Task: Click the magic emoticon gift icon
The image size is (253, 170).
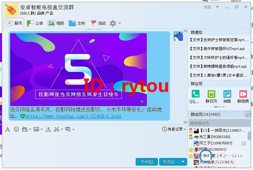Action: (24, 129)
